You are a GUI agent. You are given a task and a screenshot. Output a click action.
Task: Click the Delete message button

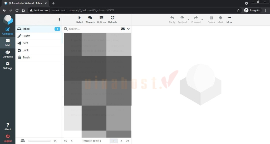(x=211, y=20)
